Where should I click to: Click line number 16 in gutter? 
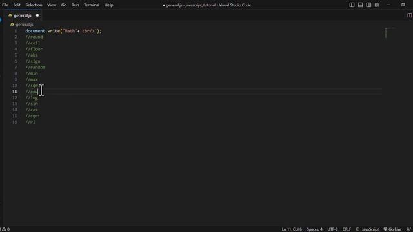[x=15, y=122]
